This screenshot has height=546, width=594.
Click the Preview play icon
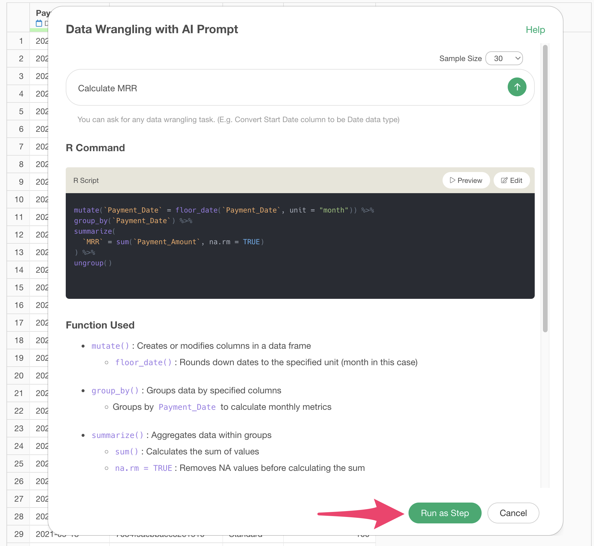click(x=452, y=180)
